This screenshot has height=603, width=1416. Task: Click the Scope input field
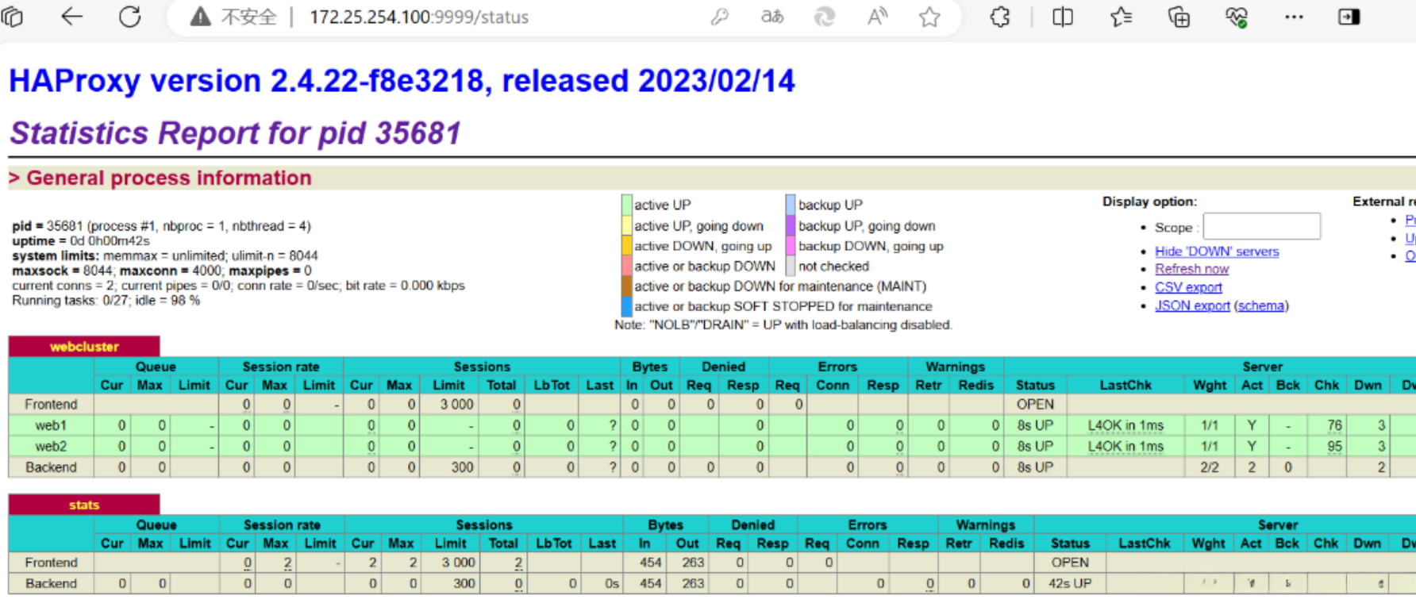1261,227
